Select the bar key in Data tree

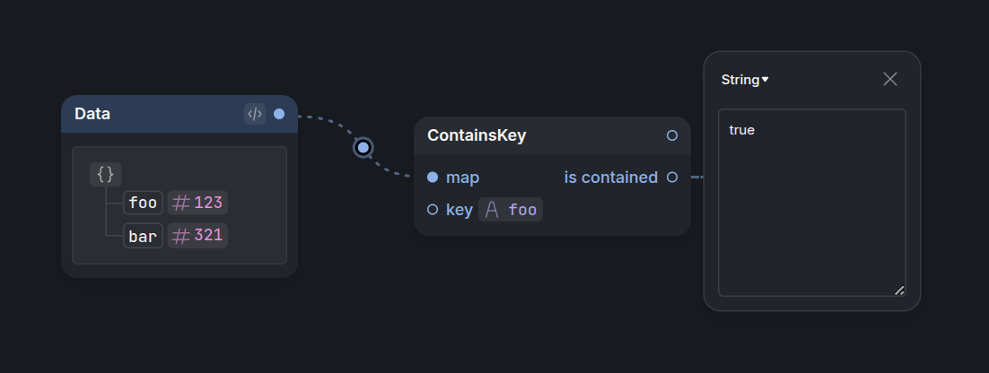144,236
